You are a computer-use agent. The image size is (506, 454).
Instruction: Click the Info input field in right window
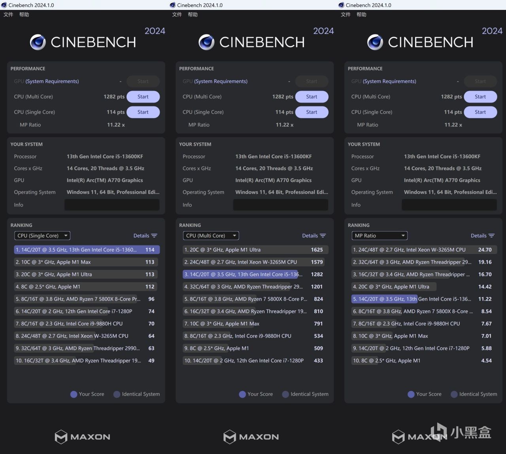pyautogui.click(x=449, y=205)
